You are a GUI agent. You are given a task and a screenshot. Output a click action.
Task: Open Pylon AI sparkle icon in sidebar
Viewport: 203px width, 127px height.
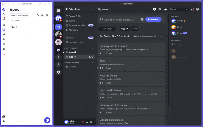(4, 54)
